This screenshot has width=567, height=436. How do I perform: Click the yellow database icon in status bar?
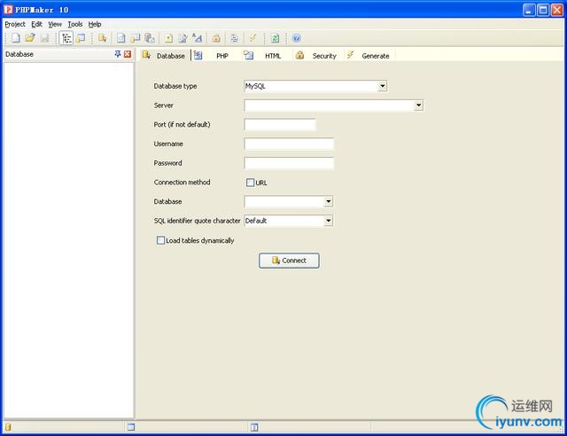pos(8,427)
